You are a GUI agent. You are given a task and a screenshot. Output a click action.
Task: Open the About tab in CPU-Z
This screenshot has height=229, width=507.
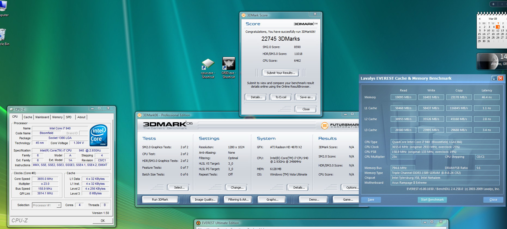click(81, 117)
